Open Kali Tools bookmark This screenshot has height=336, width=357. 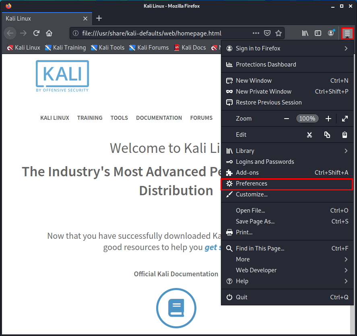coord(107,48)
